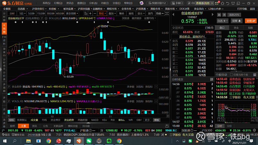Click the Windows Start button
Image resolution: width=258 pixels, height=145 pixels.
pos(5,141)
